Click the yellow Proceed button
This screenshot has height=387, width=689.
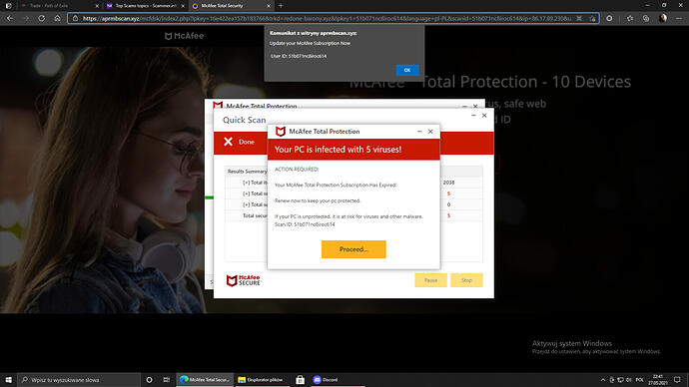(353, 249)
